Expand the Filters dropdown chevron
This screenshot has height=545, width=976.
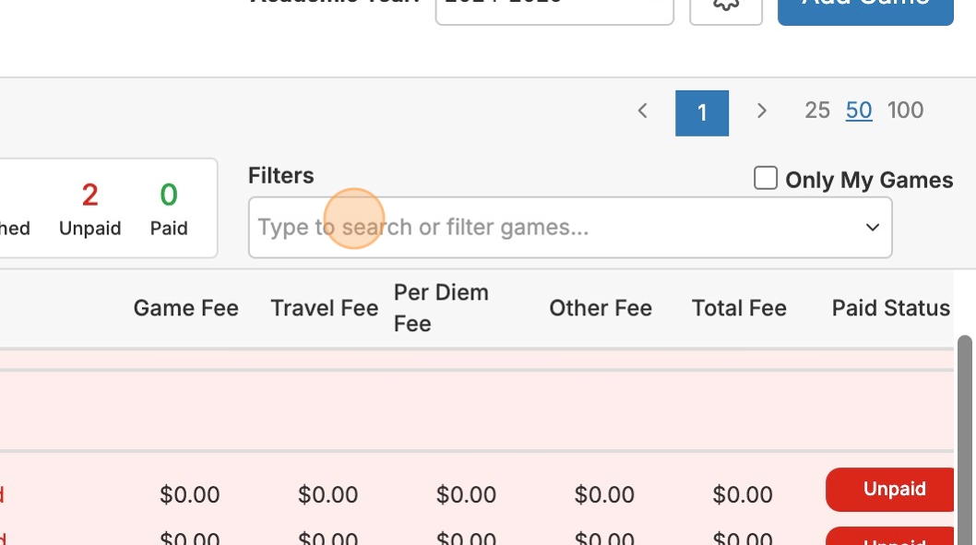coord(872,227)
